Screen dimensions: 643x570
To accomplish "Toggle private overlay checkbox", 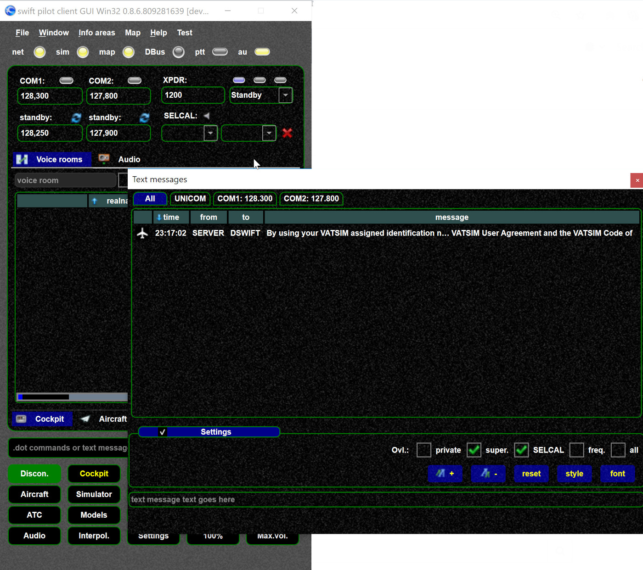I will tap(424, 450).
